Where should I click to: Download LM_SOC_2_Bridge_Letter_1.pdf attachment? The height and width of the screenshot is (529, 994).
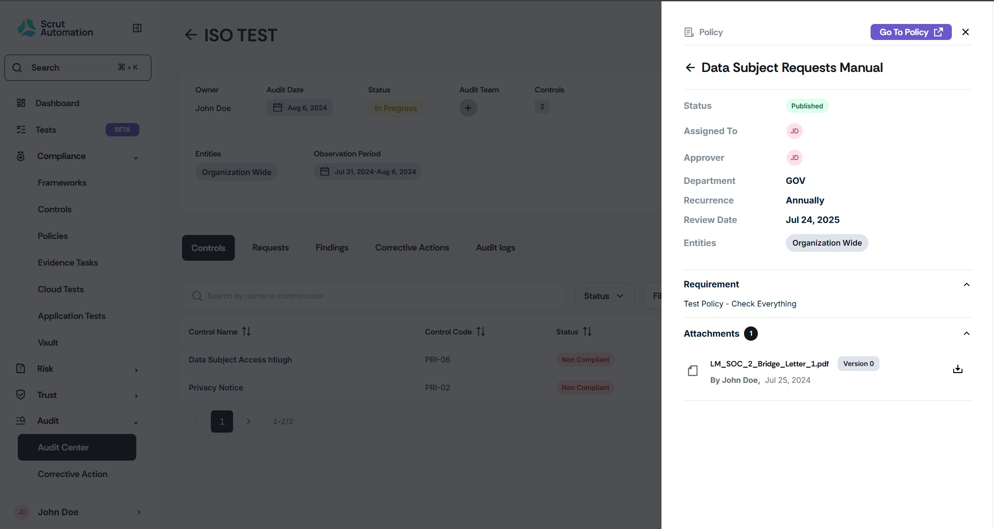coord(958,369)
